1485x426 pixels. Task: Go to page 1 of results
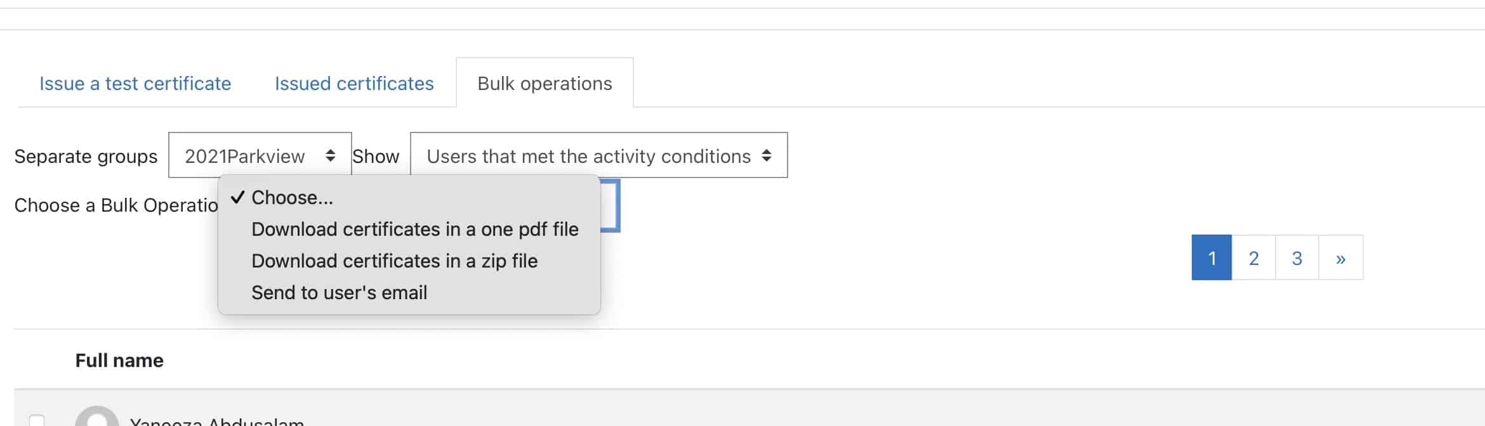coord(1211,257)
